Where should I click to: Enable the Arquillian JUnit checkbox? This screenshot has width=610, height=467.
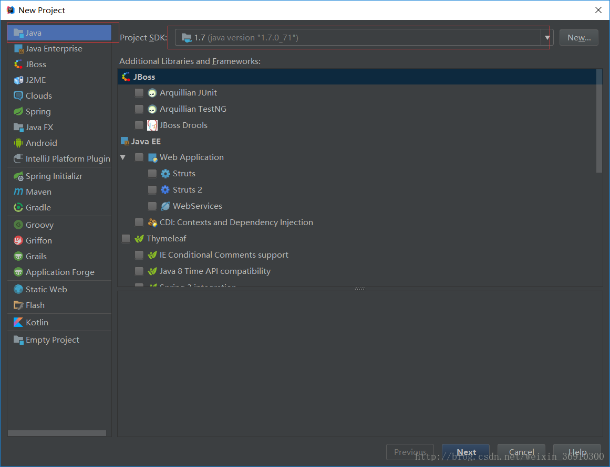pos(139,92)
